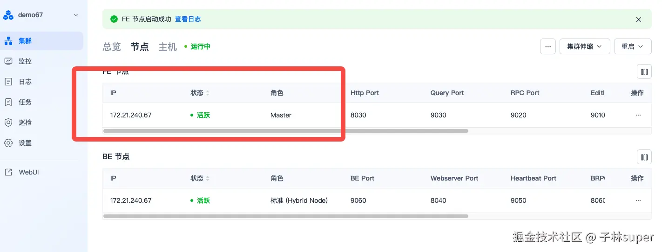Image resolution: width=662 pixels, height=252 pixels.
Task: Click the cluster icon in sidebar
Action: (8, 41)
